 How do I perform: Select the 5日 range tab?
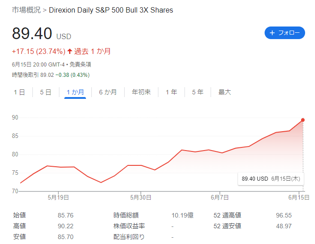click(45, 92)
